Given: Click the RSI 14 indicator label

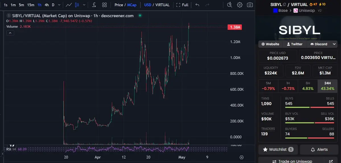Looking at the screenshot, I should click(x=16, y=149).
